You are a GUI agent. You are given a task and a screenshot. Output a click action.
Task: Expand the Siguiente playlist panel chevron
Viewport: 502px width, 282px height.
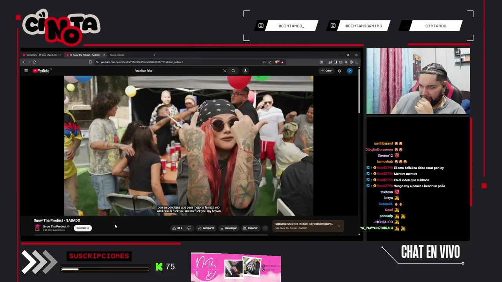coord(339,226)
